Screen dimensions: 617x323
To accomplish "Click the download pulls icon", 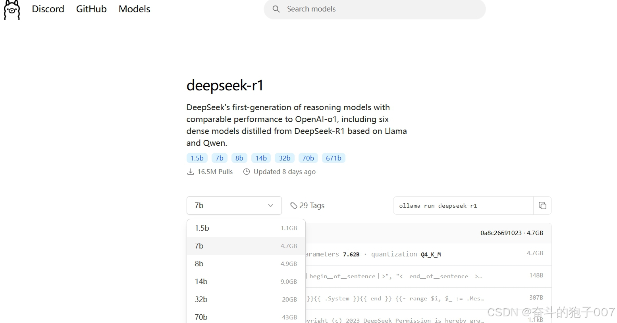I will (191, 172).
